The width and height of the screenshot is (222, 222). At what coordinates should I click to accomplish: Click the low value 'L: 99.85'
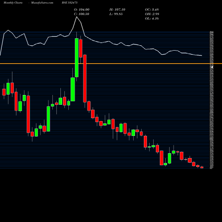point(116,14)
